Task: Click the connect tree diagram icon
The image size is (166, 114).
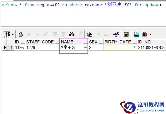Action: (x=116, y=34)
